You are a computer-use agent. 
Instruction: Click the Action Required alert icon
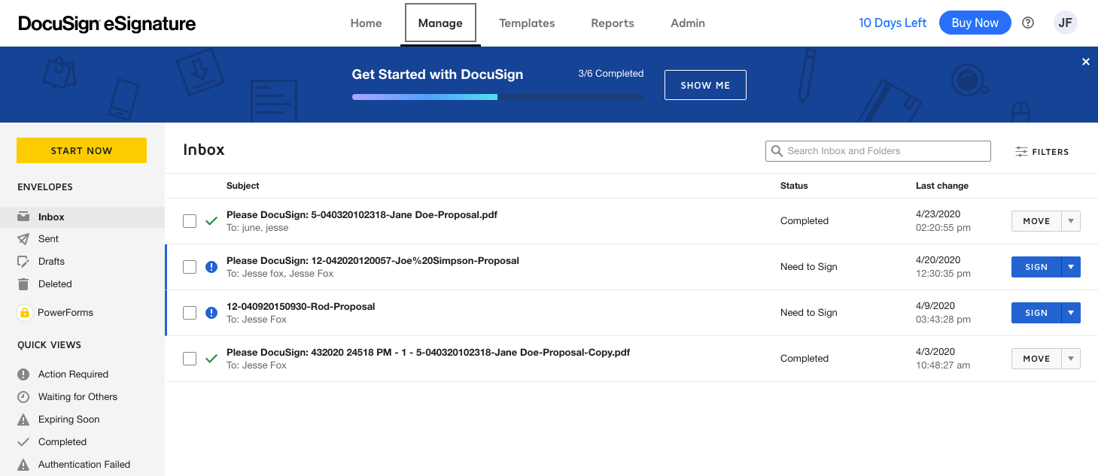[23, 374]
